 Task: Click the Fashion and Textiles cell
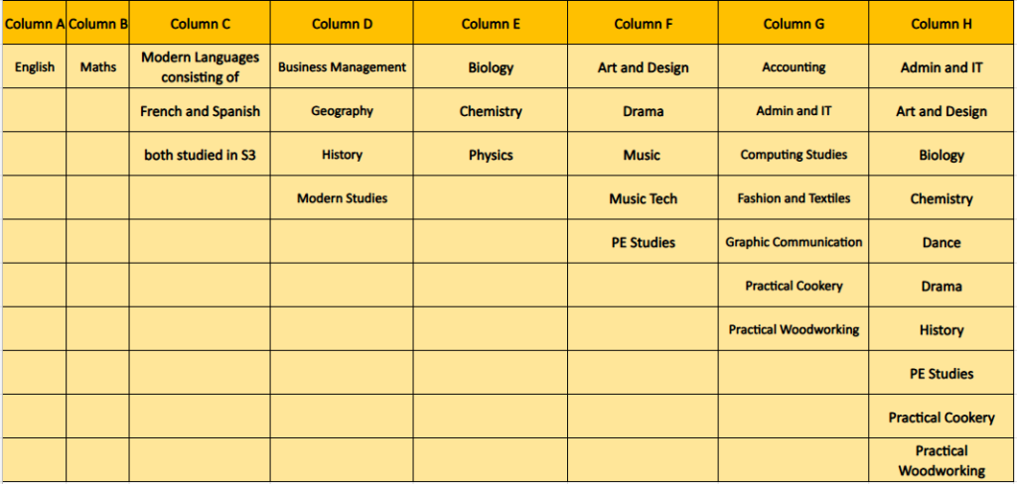coord(794,198)
